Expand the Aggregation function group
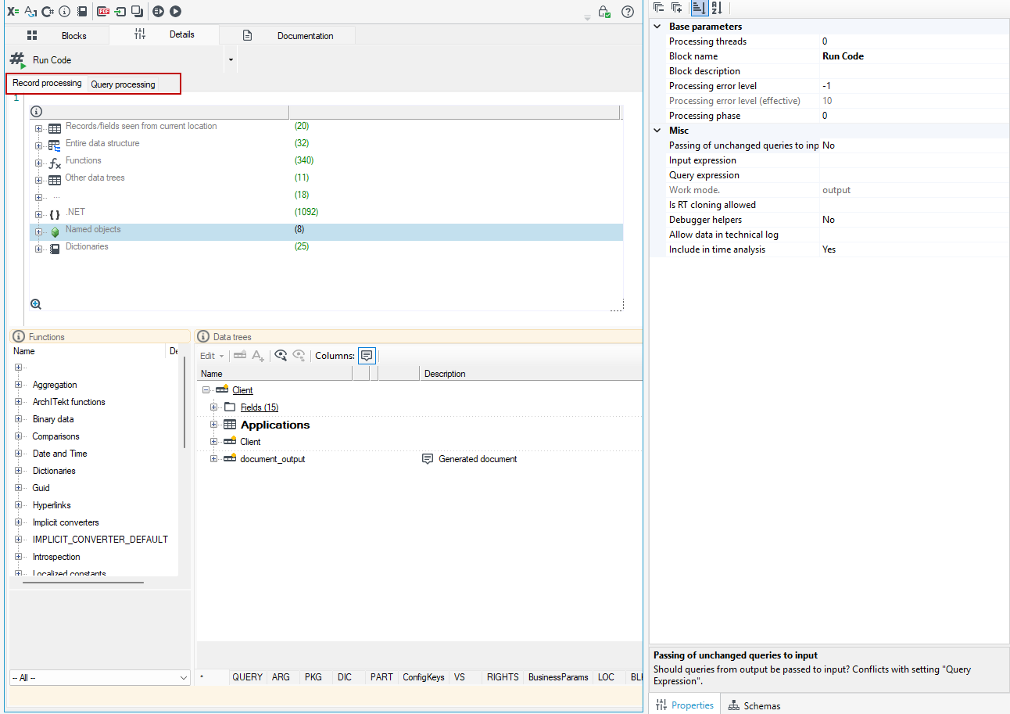This screenshot has height=714, width=1010. click(18, 385)
